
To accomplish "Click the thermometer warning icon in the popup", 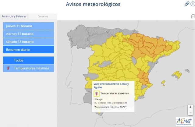I will pos(97,93).
